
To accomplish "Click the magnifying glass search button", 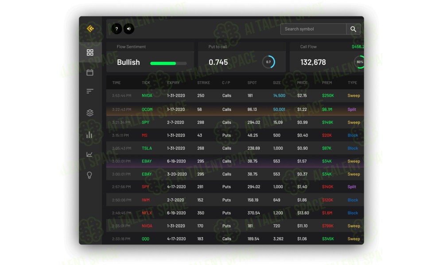I will [353, 29].
